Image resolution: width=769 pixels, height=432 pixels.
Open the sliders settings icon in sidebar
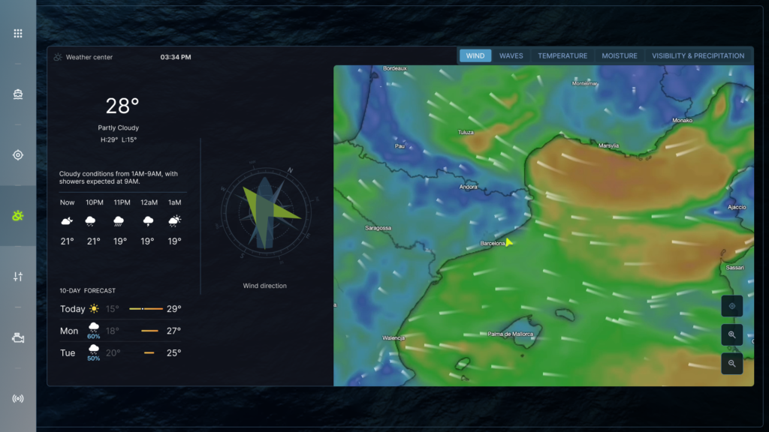coord(18,277)
